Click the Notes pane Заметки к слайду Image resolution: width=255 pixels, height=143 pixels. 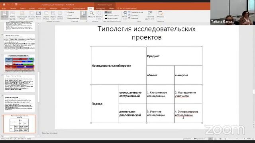[x=49, y=133]
